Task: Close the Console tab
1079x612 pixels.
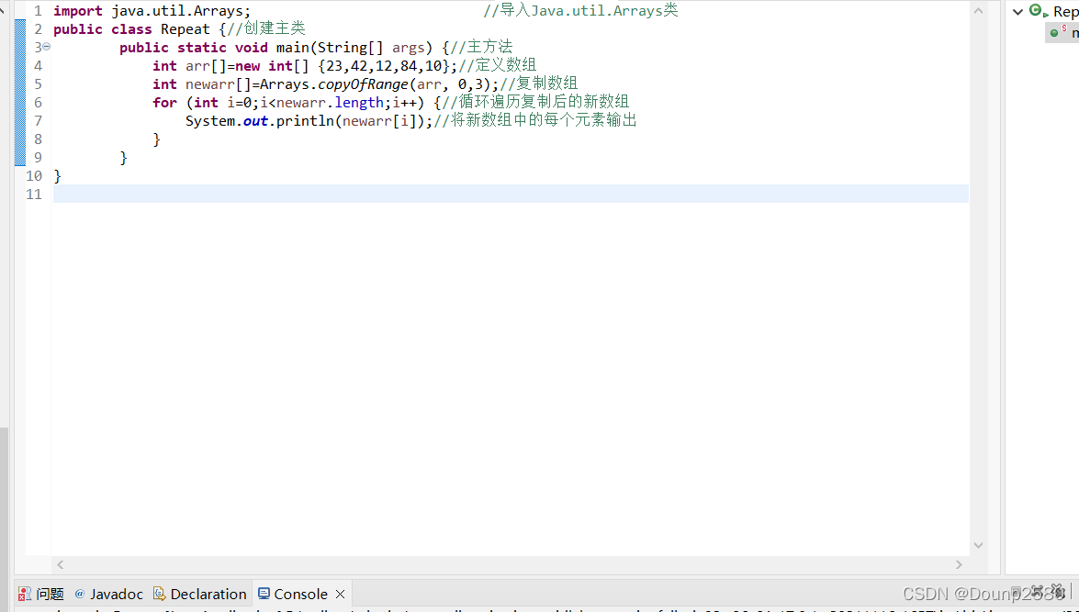Action: [x=340, y=594]
